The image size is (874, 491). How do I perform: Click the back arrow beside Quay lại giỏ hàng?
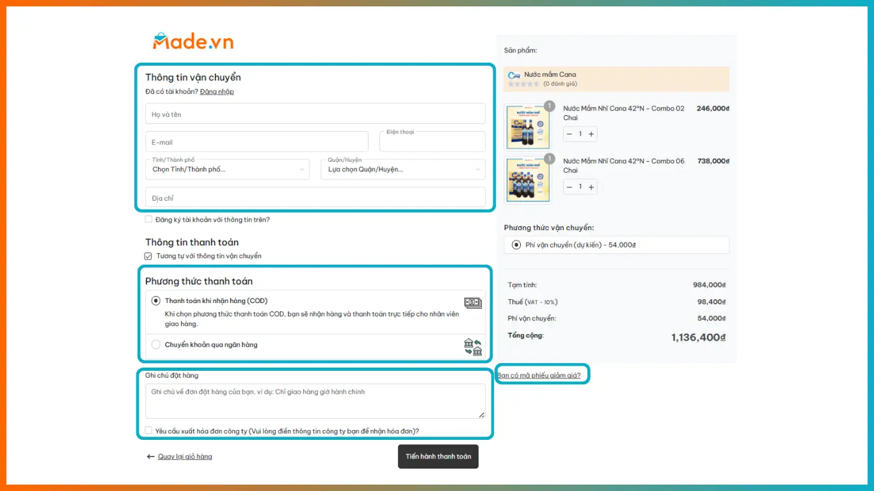pyautogui.click(x=151, y=456)
